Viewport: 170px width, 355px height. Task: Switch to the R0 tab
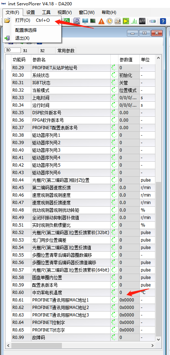tap(13, 50)
